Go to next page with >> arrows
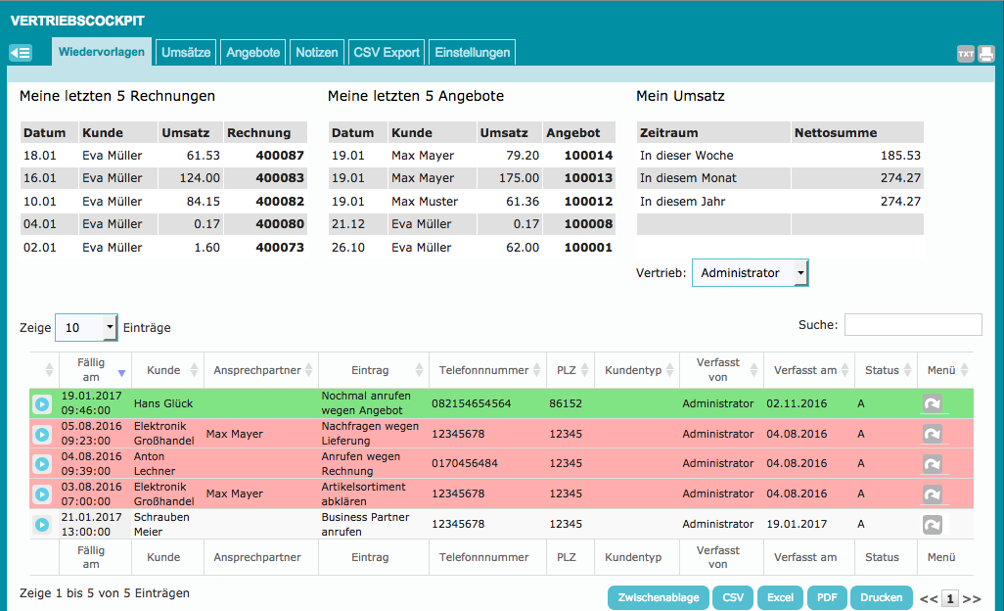Image resolution: width=1004 pixels, height=611 pixels. (972, 598)
